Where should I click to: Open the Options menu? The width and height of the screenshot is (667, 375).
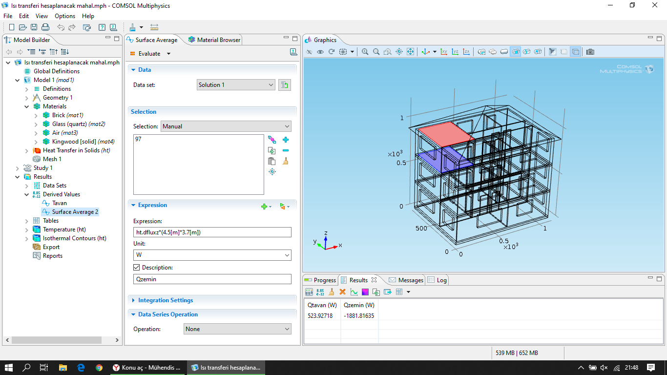coord(65,16)
